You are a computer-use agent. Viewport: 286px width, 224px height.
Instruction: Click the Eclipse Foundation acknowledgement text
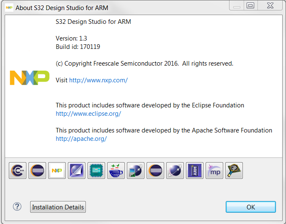pyautogui.click(x=150, y=105)
